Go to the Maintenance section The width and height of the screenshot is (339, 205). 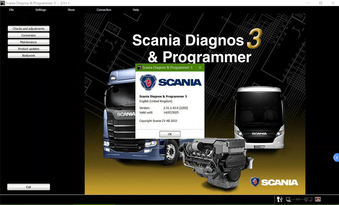(x=29, y=42)
